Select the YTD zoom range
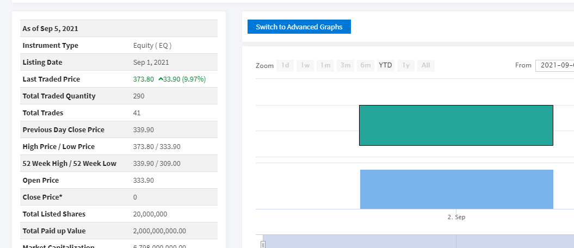 click(385, 65)
